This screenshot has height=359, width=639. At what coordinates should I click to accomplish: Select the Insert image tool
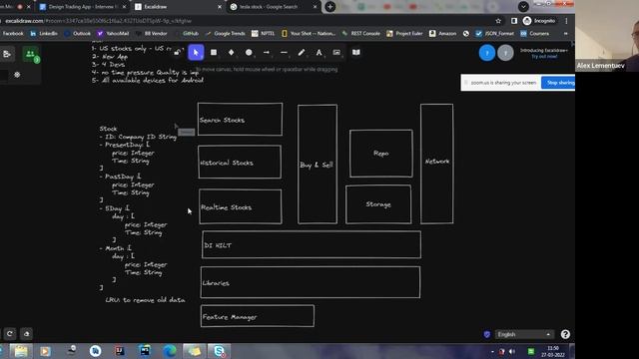pyautogui.click(x=336, y=53)
